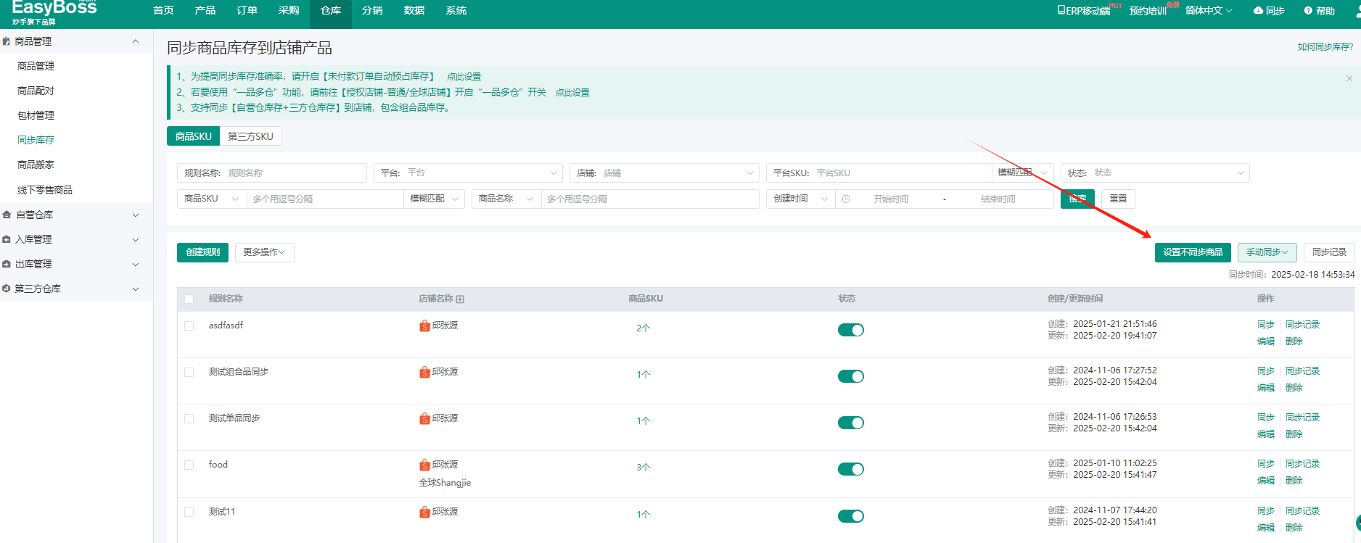The image size is (1361, 543).
Task: Turn off the toggle for food rule
Action: (851, 469)
